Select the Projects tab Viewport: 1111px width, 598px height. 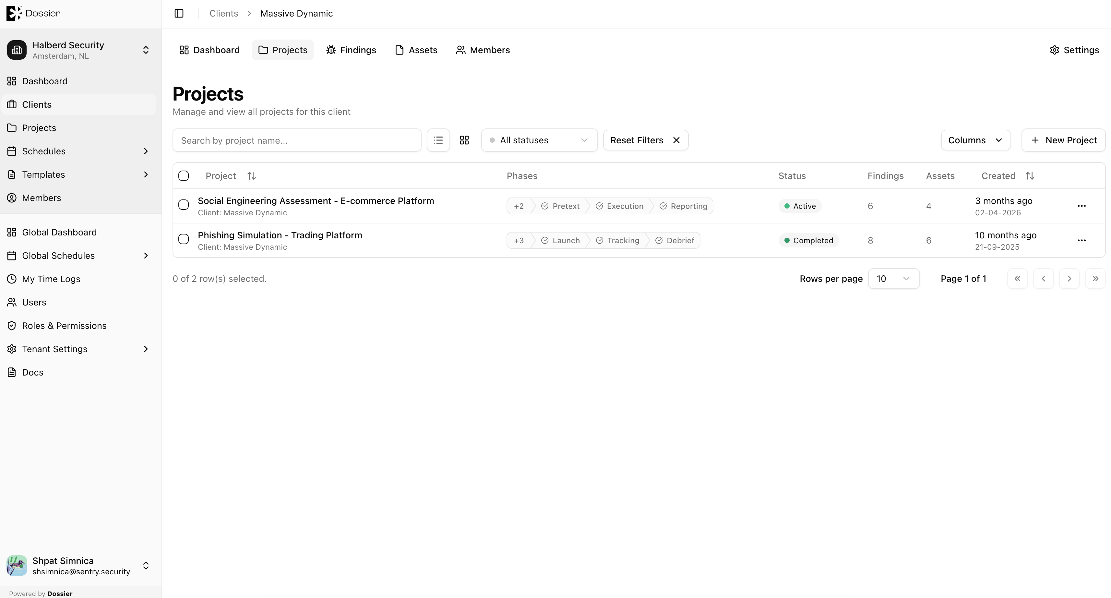pyautogui.click(x=283, y=50)
